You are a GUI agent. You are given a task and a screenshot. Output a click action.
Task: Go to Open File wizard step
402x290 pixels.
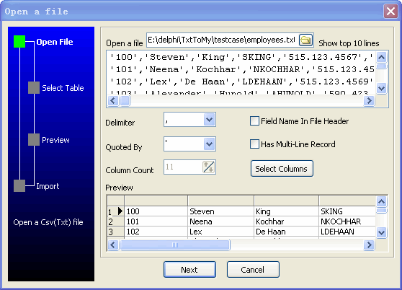[x=55, y=42]
